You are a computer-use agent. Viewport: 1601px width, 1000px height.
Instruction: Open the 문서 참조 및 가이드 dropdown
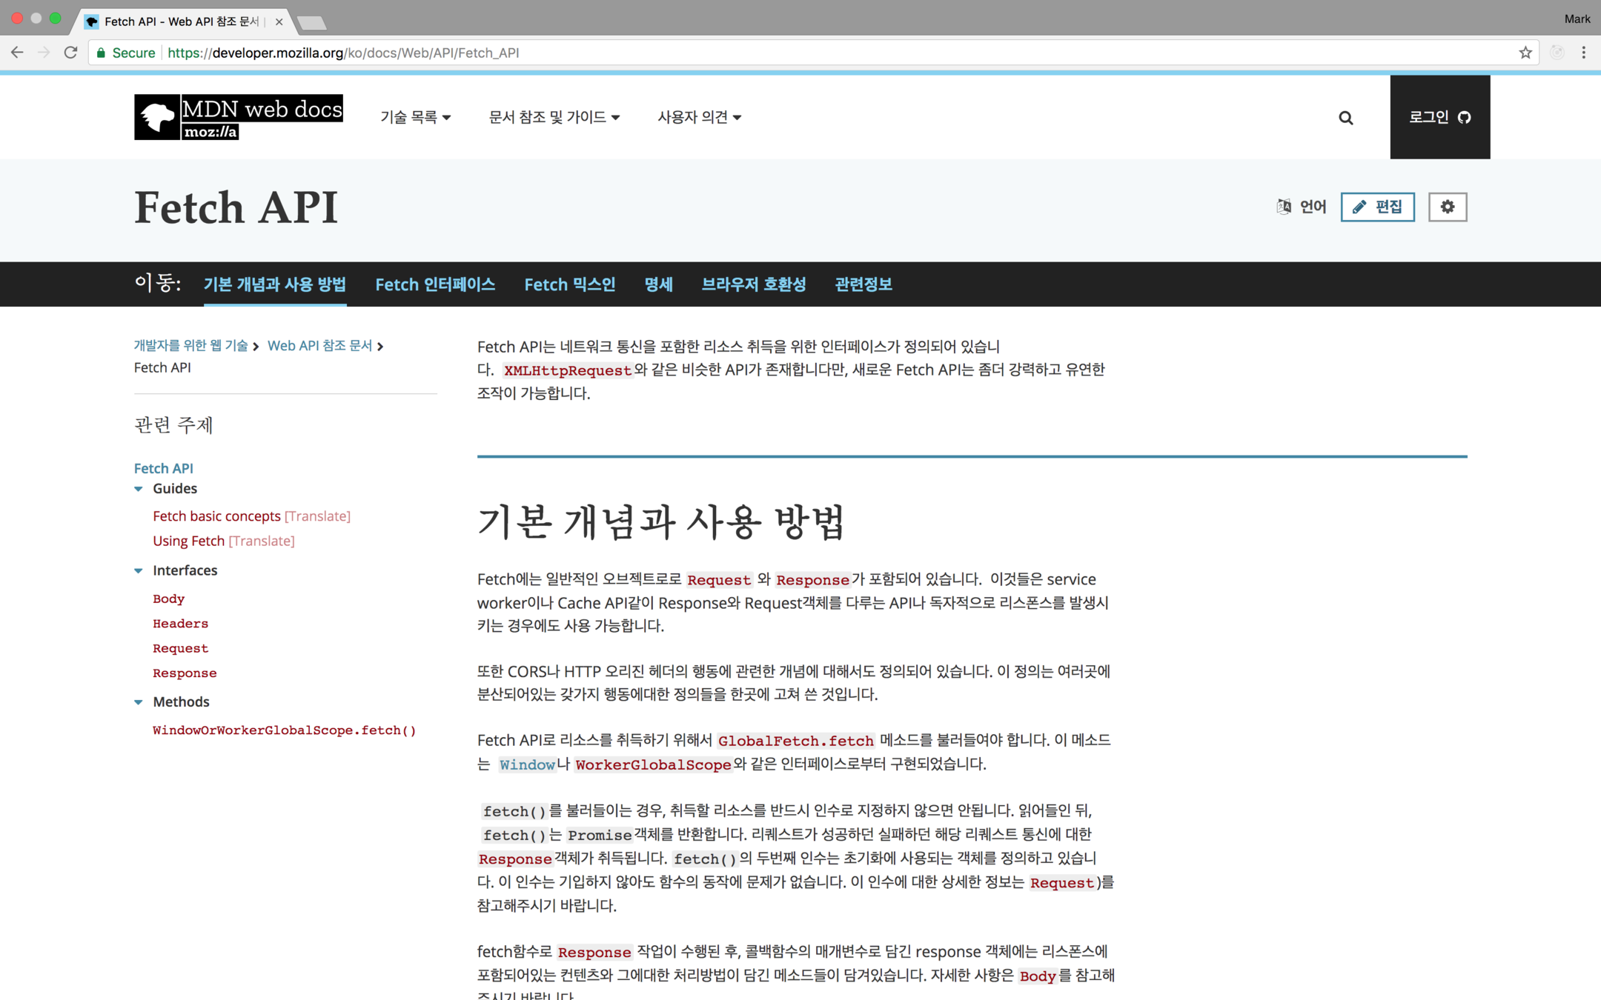[x=554, y=117]
